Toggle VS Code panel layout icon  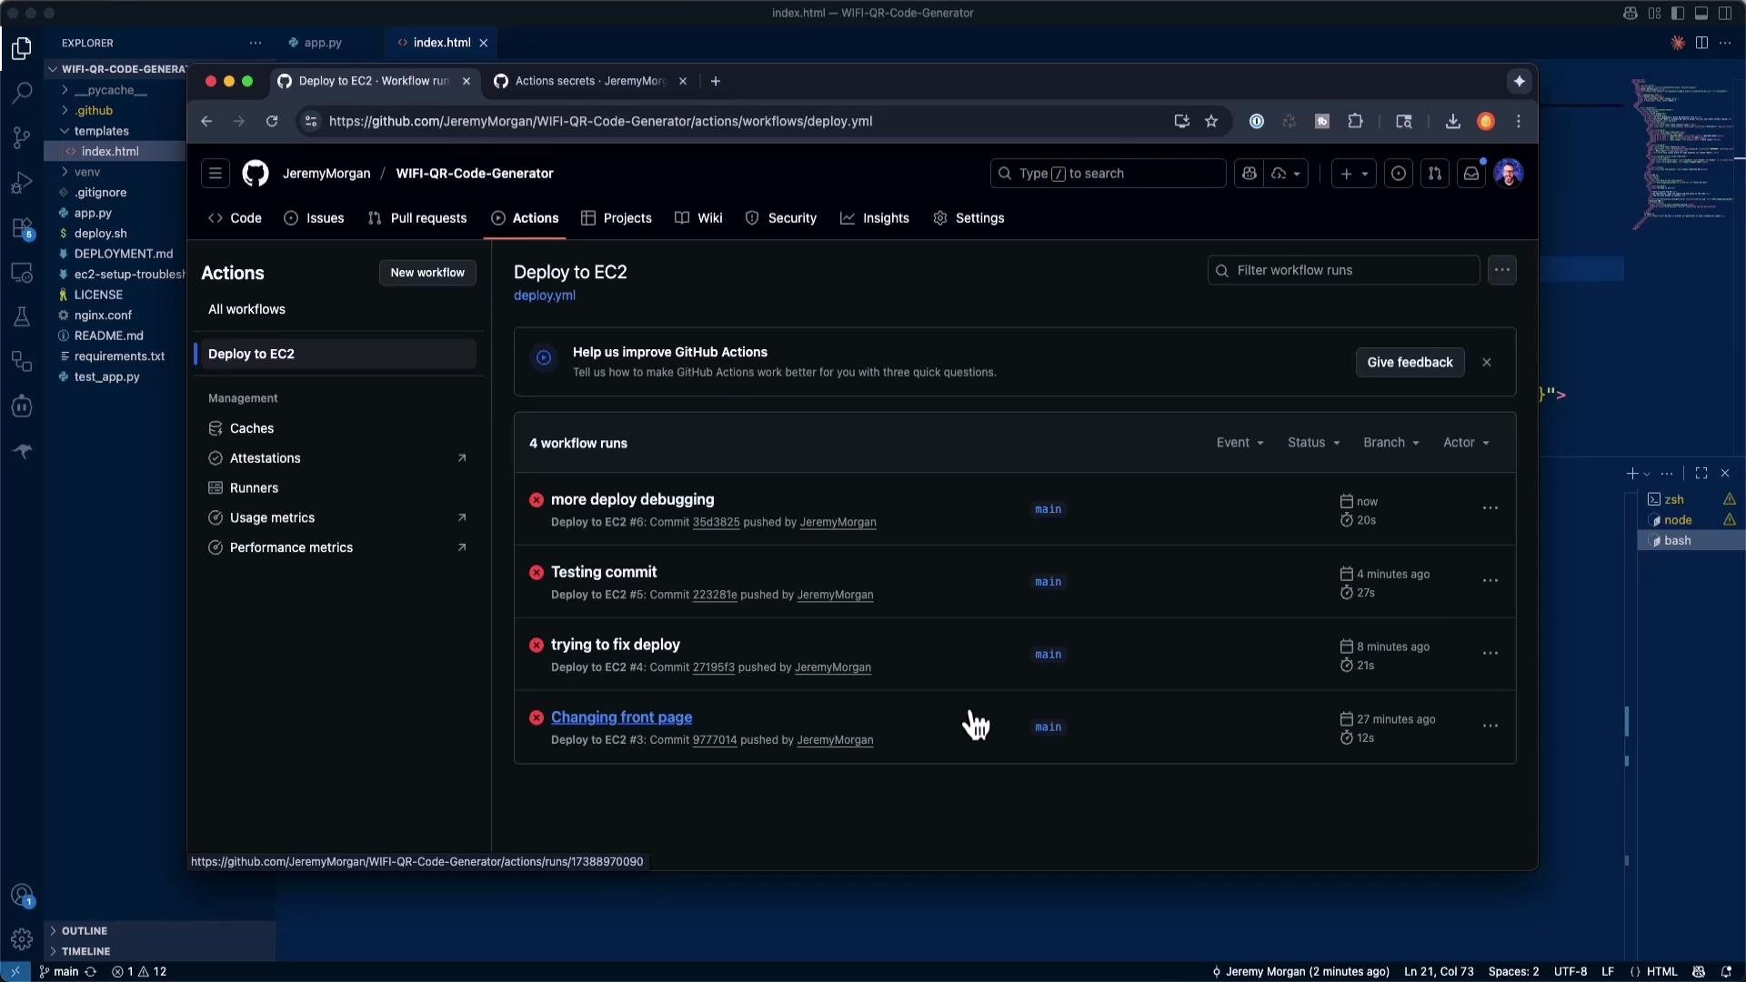(1701, 13)
